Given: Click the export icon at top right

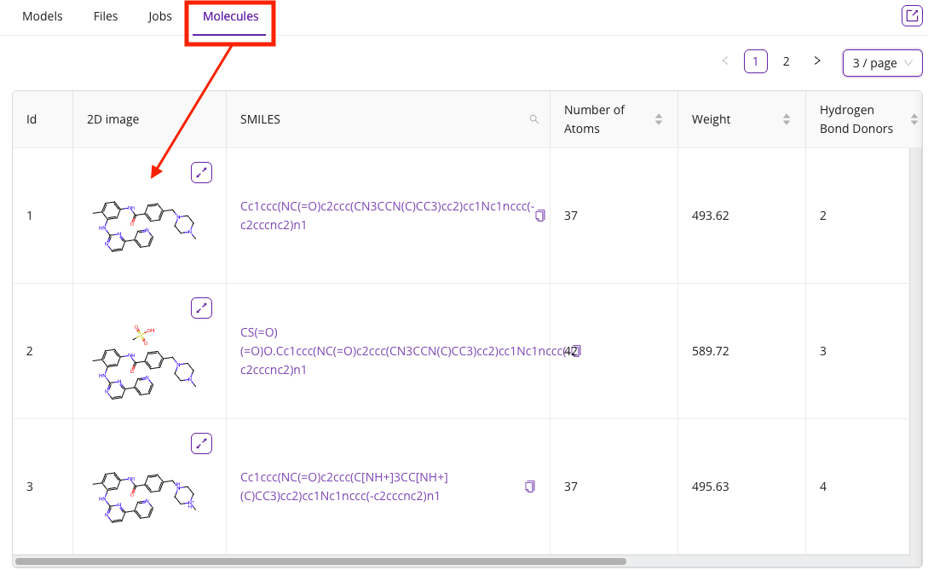Looking at the screenshot, I should pyautogui.click(x=911, y=15).
